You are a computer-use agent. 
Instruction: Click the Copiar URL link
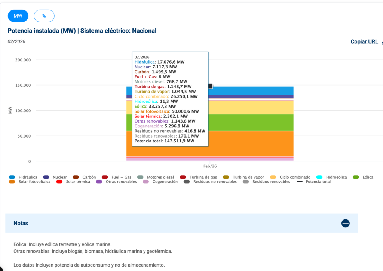(x=364, y=41)
